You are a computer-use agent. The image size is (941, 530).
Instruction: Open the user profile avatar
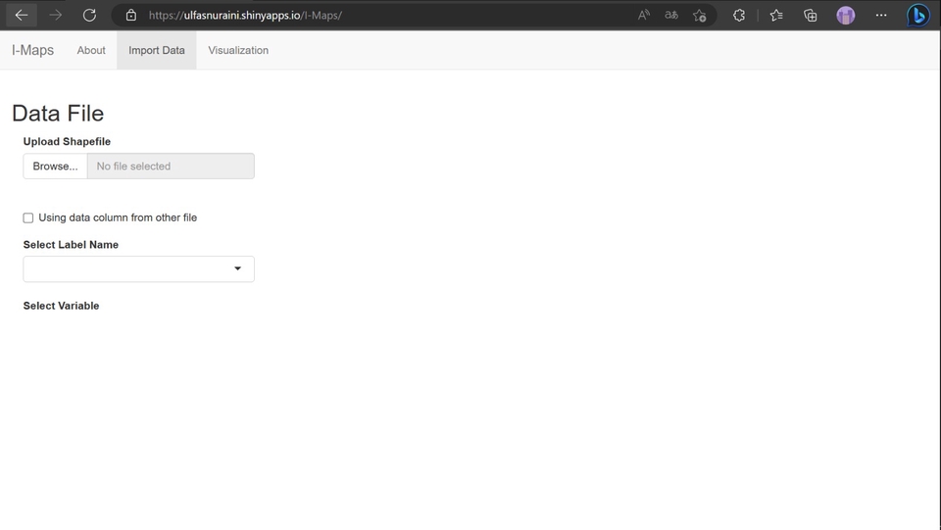click(x=846, y=16)
